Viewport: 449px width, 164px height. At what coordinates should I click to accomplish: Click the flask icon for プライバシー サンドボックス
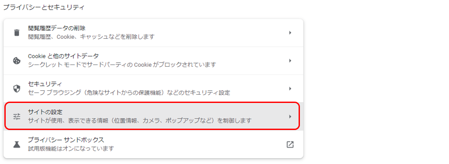(17, 144)
